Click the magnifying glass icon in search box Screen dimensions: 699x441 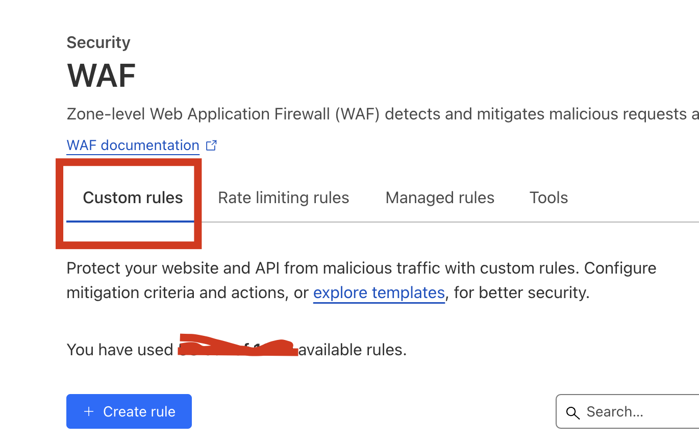click(573, 412)
